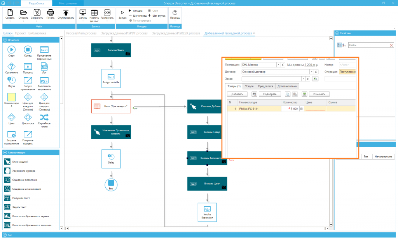Pick the Сравнение block icon
398x239 pixels.
point(11,67)
